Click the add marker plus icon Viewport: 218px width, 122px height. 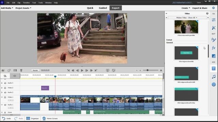pos(15,76)
